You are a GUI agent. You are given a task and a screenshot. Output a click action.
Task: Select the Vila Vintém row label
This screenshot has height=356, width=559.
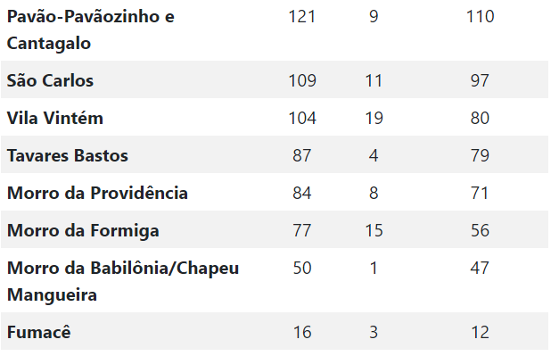(55, 118)
